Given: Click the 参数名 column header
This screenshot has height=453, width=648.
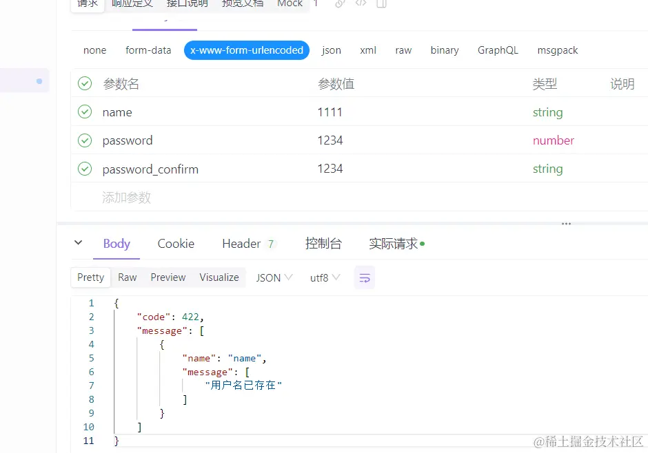Looking at the screenshot, I should click(121, 84).
